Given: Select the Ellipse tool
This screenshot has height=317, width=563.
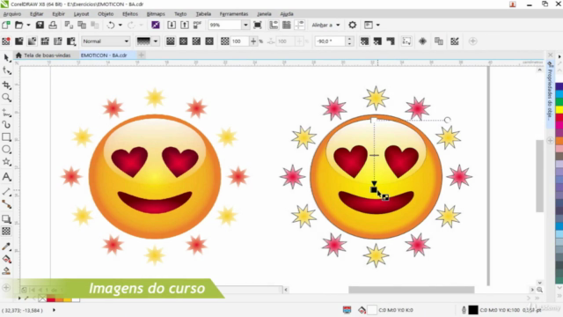Looking at the screenshot, I should pyautogui.click(x=6, y=150).
